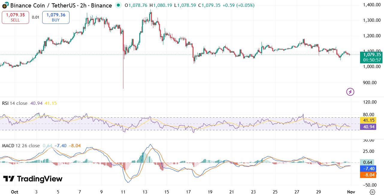Click the yellow RSI value tag 41.15

coord(368,121)
